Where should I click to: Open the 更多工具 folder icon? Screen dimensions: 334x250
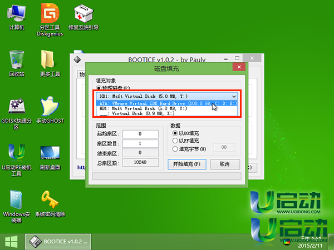pyautogui.click(x=50, y=64)
